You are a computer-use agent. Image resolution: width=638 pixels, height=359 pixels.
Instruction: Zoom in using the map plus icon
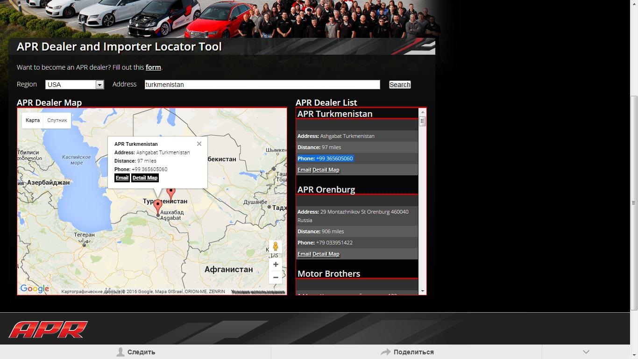[276, 264]
